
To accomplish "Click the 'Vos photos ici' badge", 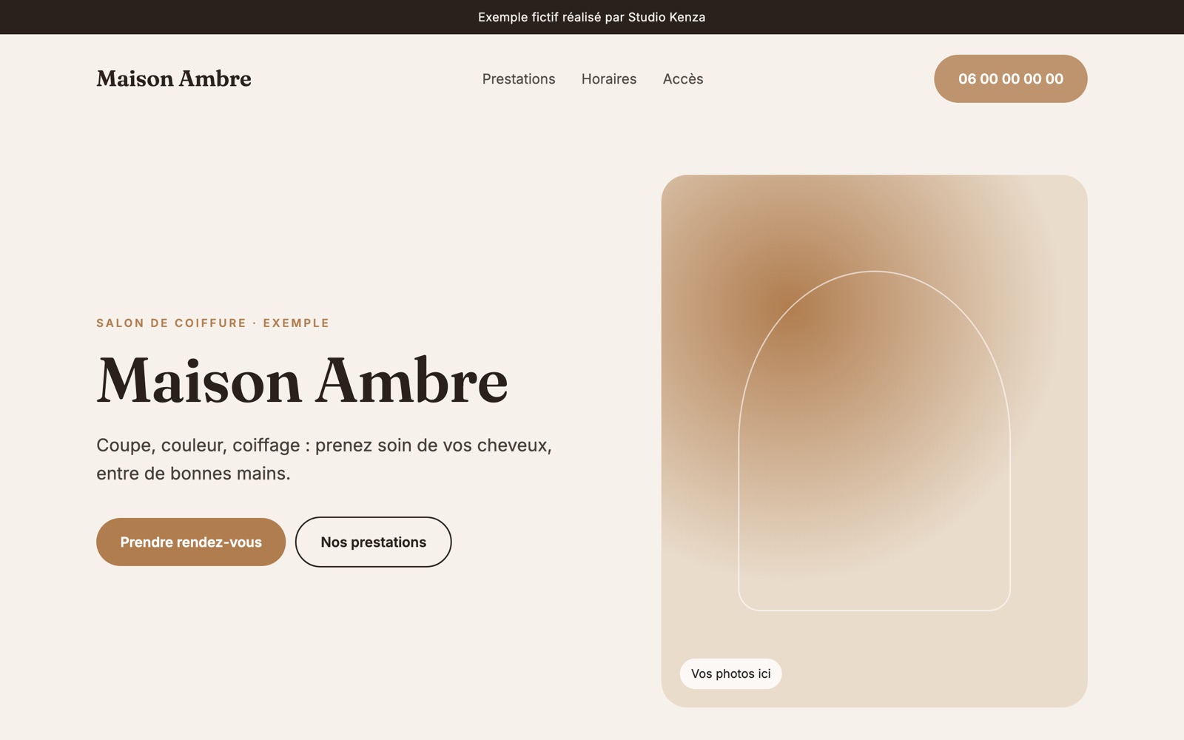I will pyautogui.click(x=731, y=673).
